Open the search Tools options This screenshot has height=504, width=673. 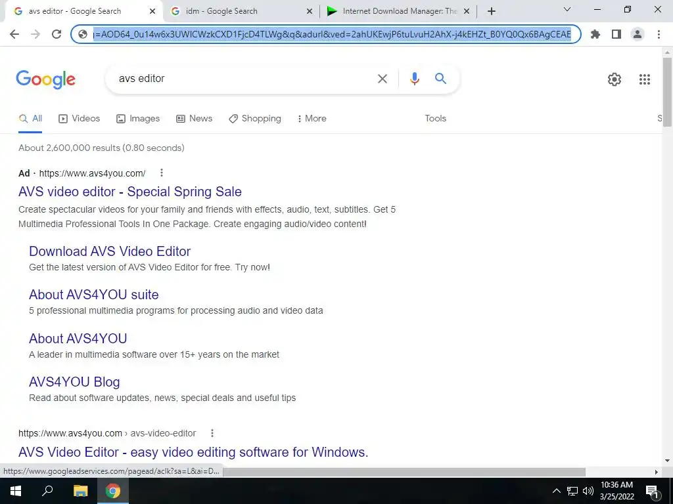(x=435, y=119)
